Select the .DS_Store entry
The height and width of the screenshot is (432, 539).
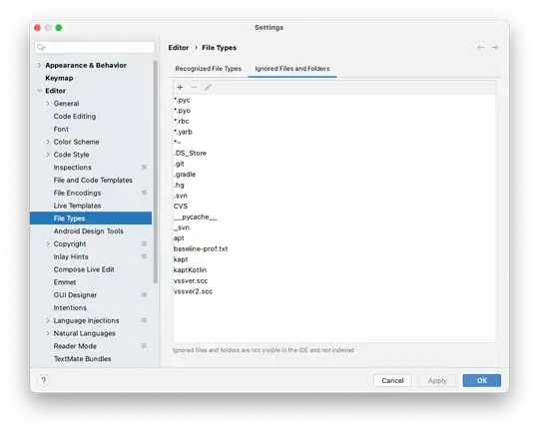click(190, 154)
